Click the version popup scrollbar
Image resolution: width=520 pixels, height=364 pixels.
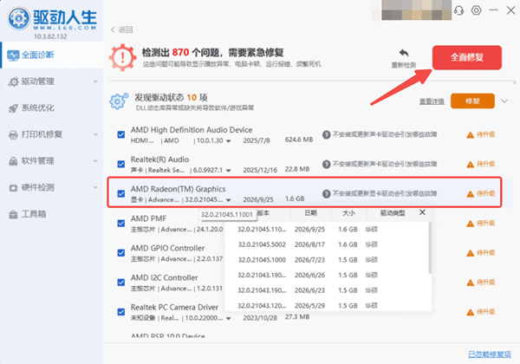[x=430, y=248]
